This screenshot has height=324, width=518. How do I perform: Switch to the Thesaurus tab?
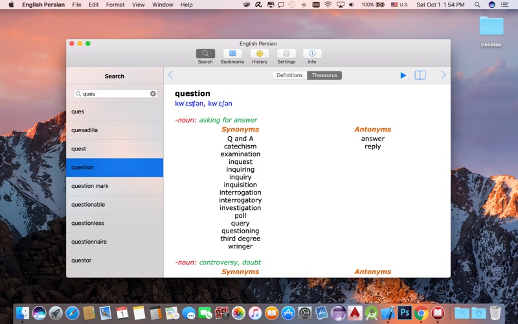[324, 75]
